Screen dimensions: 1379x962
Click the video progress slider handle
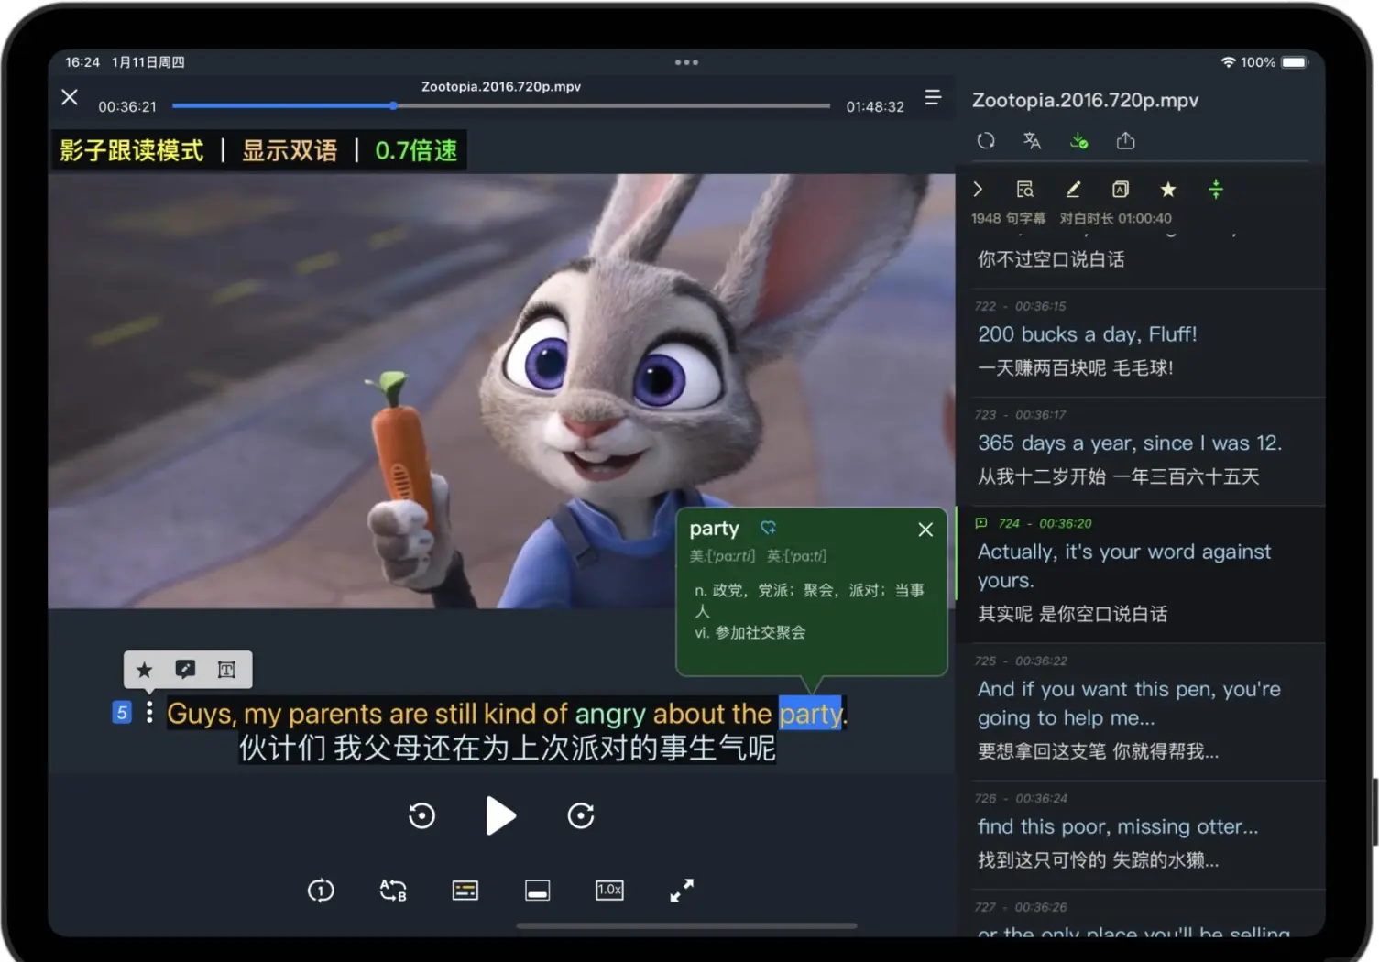393,105
